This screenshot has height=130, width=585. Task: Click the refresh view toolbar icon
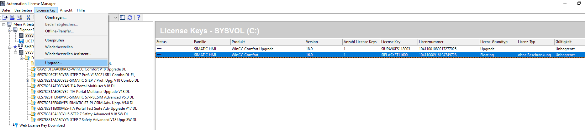pos(130,17)
